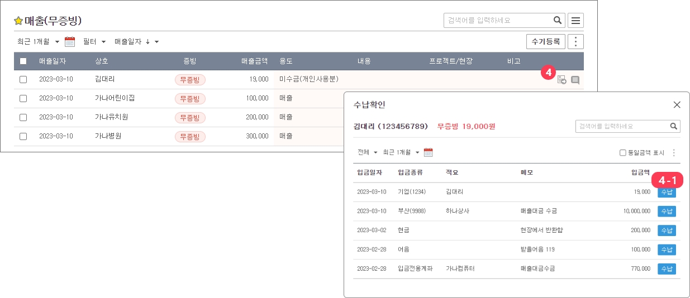Open the 수납확인 icon in 김대리 row
The image size is (690, 298).
click(561, 80)
